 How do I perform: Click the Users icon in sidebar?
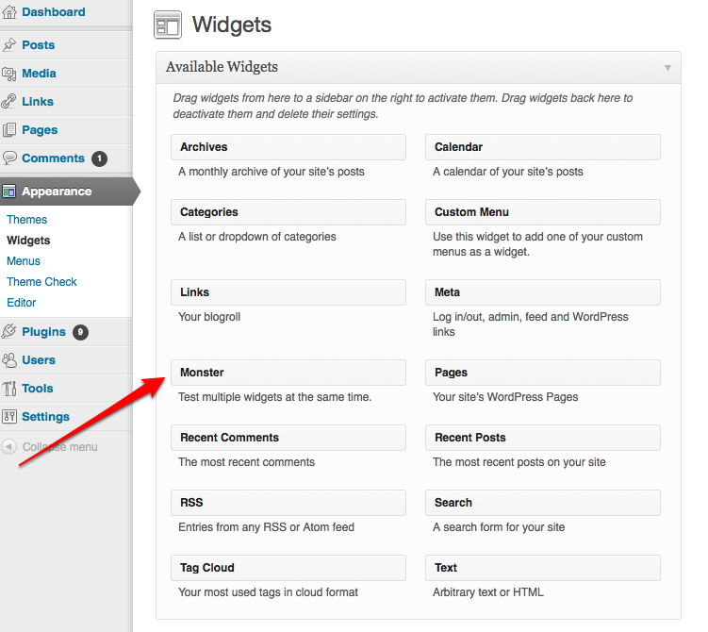pyautogui.click(x=9, y=360)
